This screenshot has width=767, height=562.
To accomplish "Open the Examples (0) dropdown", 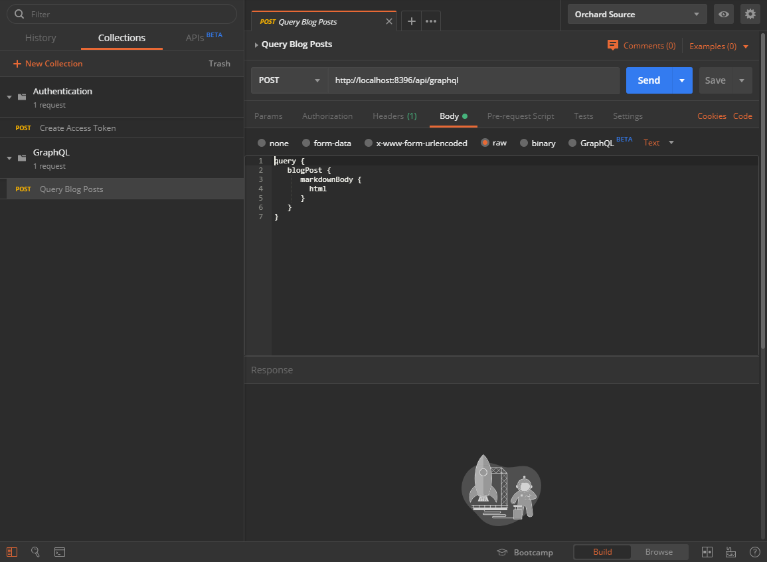I will pyautogui.click(x=719, y=46).
